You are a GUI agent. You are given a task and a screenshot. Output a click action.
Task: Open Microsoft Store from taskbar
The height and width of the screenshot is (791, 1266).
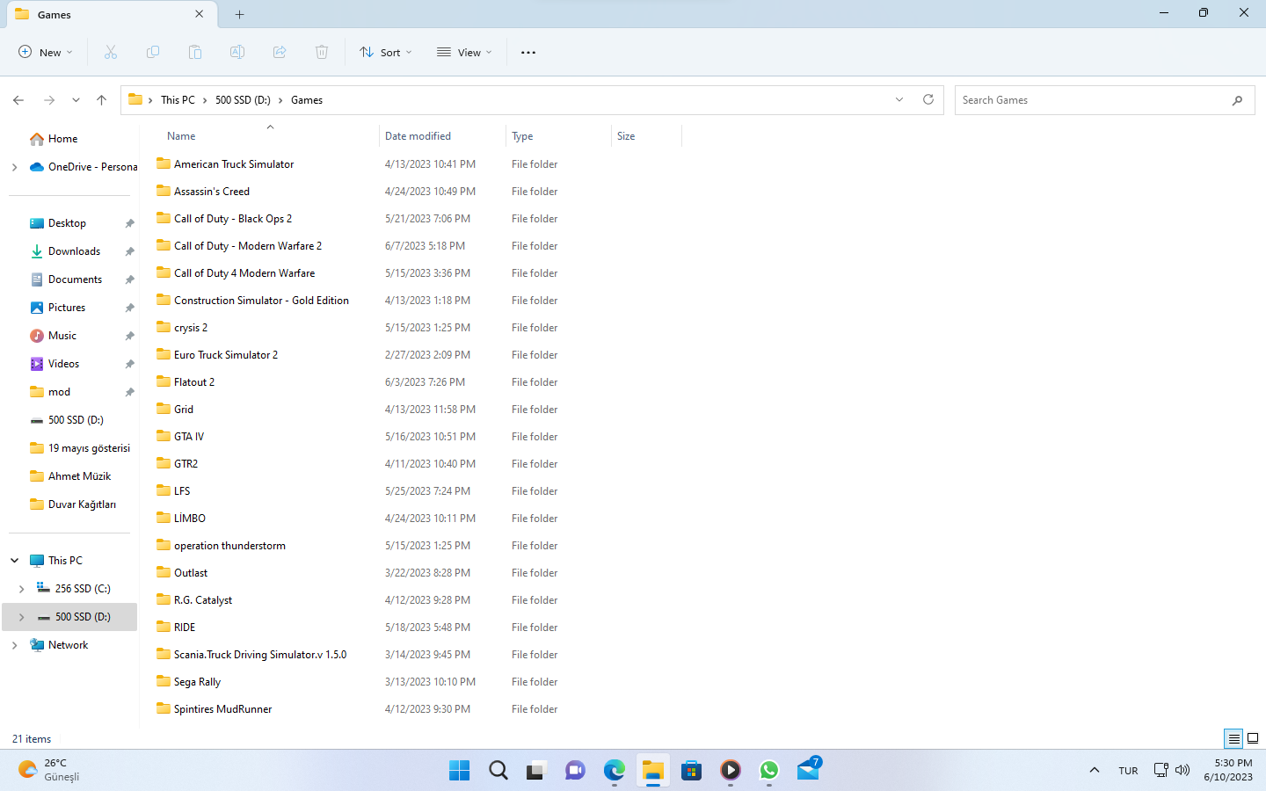[692, 770]
